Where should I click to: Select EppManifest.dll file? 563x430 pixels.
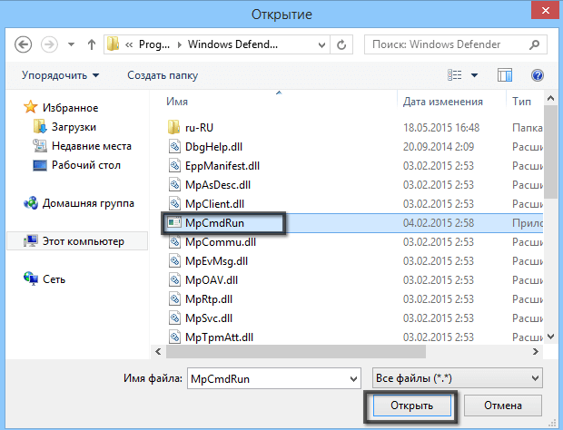[x=222, y=166]
